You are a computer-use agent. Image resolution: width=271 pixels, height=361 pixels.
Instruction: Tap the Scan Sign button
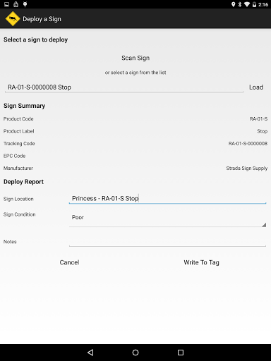[135, 58]
